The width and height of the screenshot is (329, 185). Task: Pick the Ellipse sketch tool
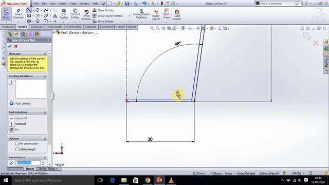tap(46, 15)
